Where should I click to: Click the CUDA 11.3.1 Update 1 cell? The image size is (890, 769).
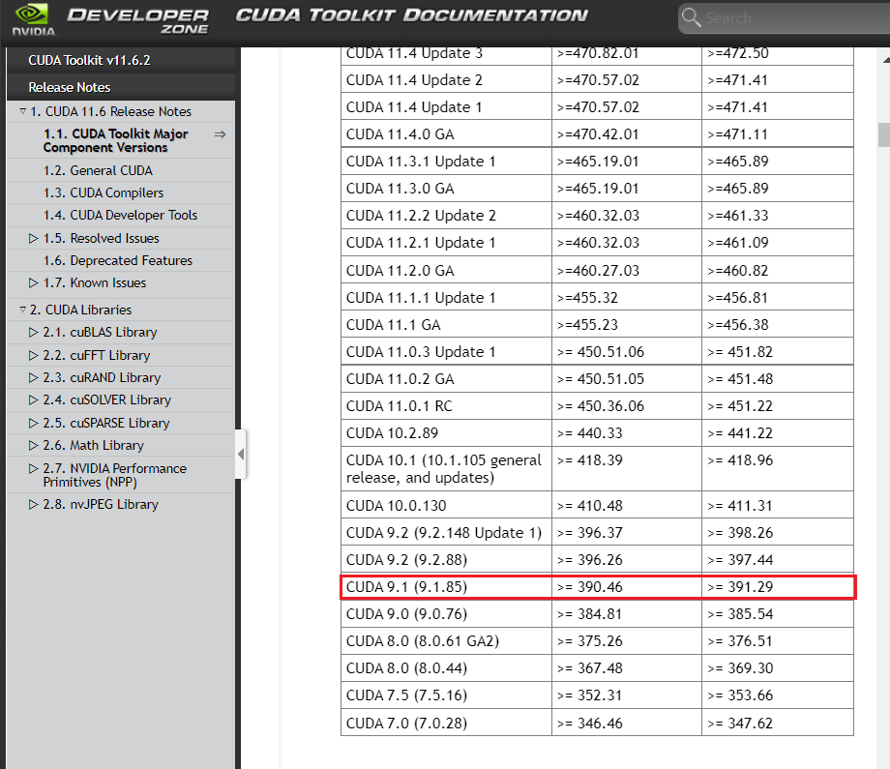point(446,162)
